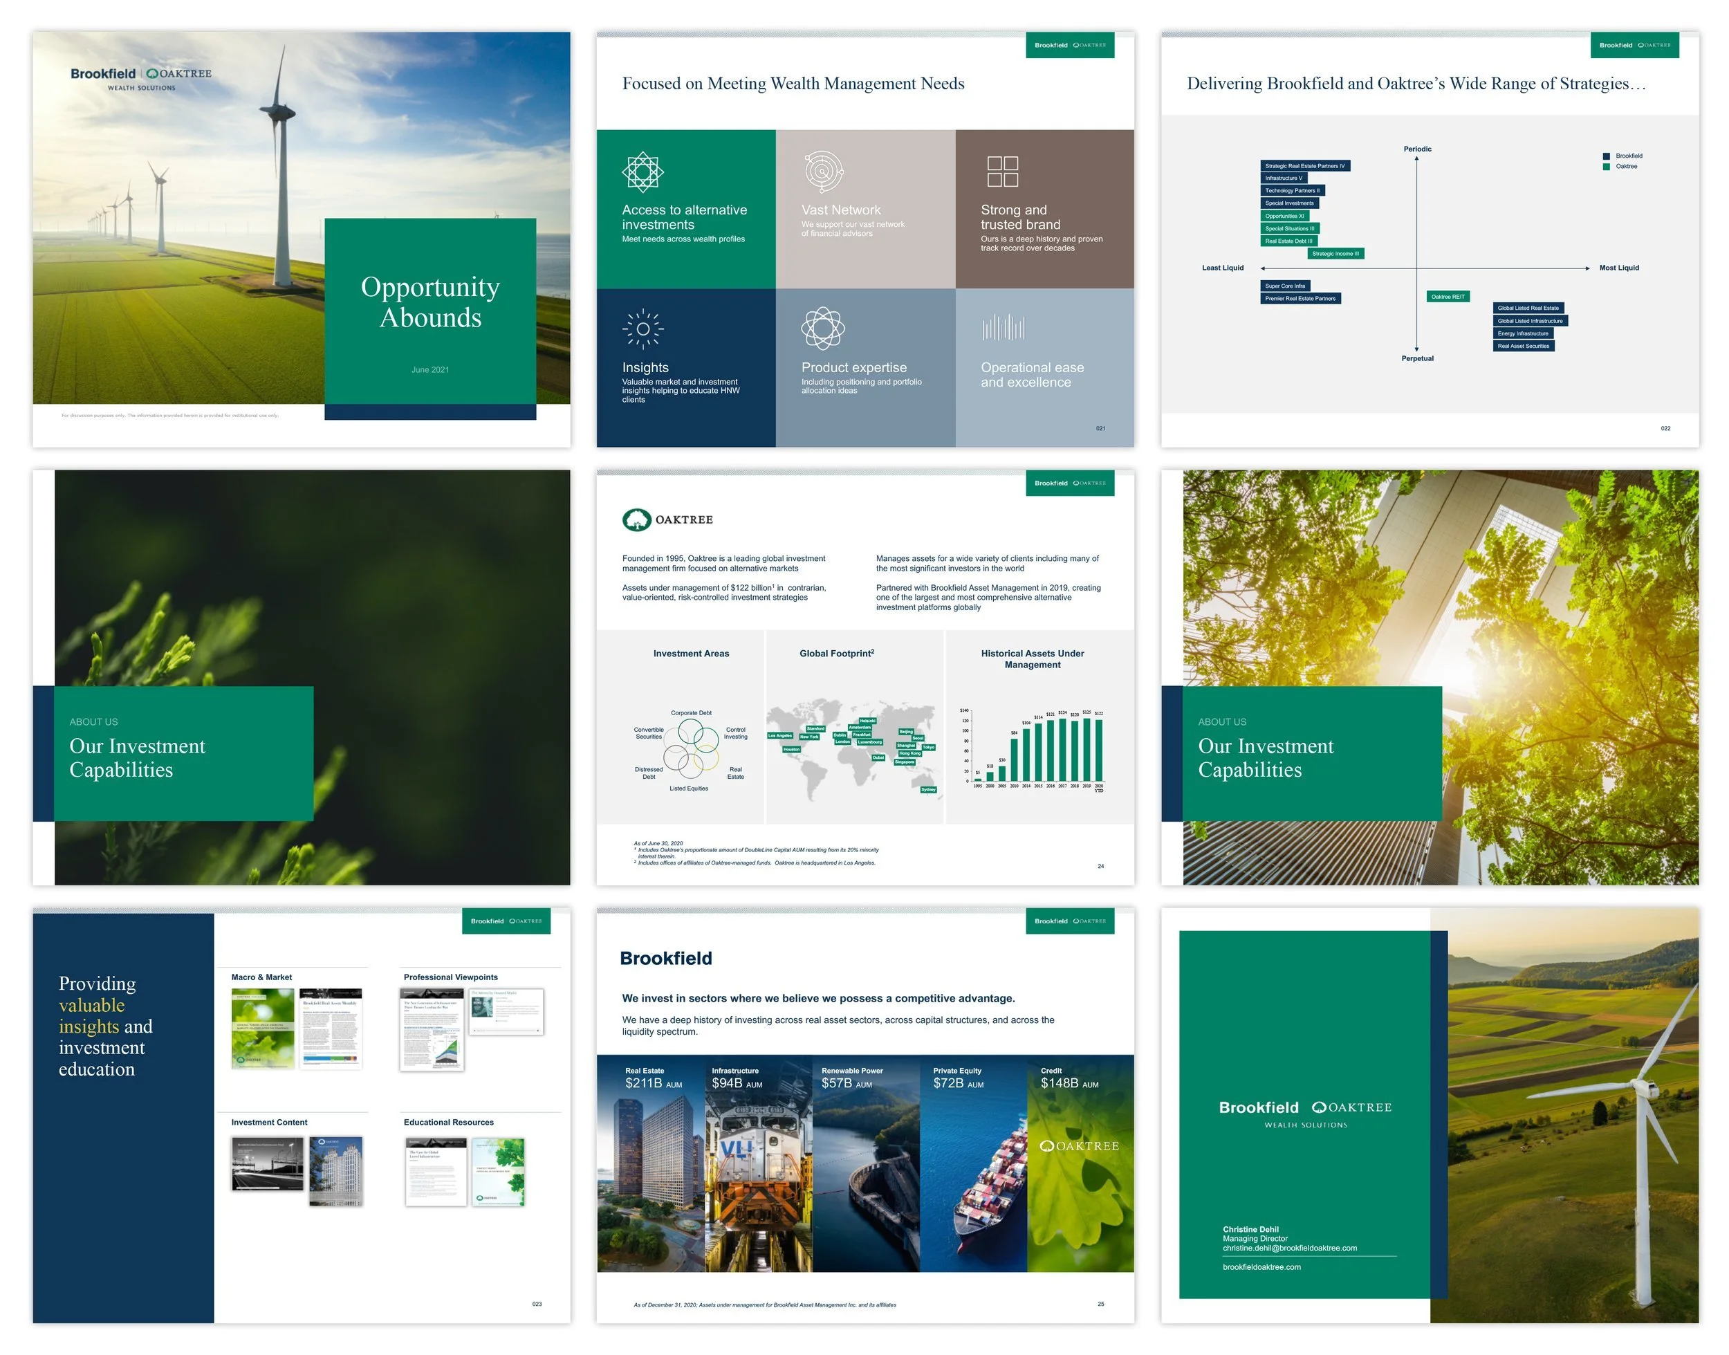Click the Access to alternative investments icon
This screenshot has height=1355, width=1729.
642,172
